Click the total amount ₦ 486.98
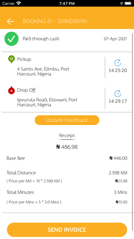Image resolution: width=134 pixels, height=239 pixels. [67, 147]
